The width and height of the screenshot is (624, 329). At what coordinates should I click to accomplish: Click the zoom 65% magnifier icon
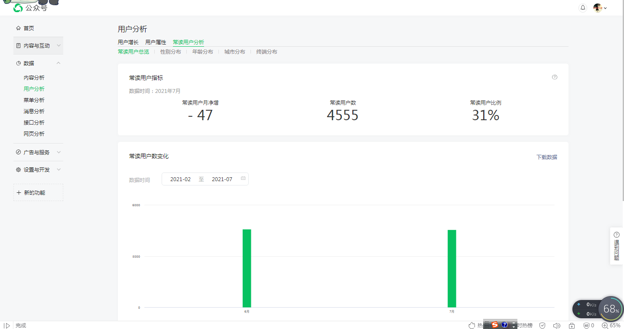point(605,325)
